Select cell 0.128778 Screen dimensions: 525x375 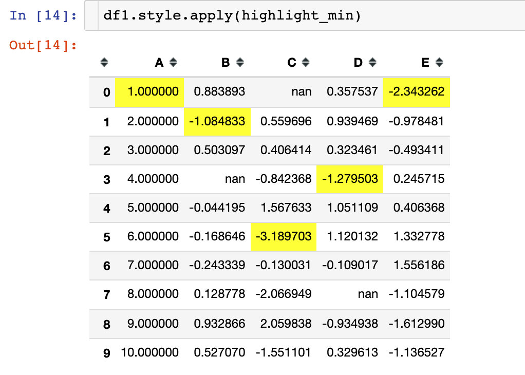click(x=217, y=294)
